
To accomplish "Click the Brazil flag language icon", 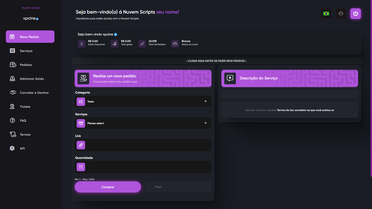I will (326, 13).
